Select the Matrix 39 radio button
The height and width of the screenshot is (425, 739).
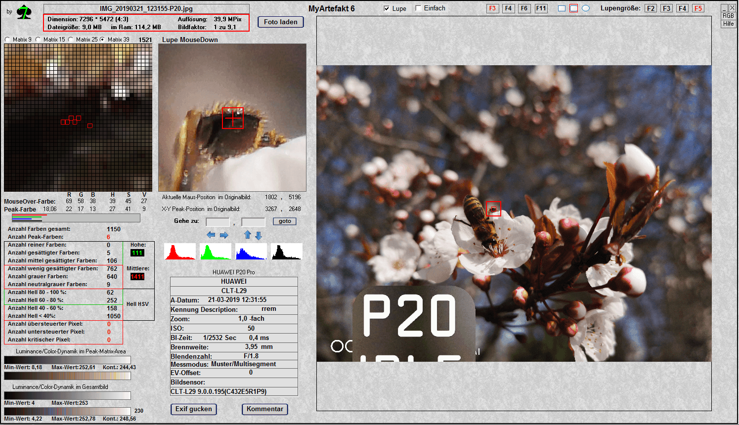pos(102,40)
